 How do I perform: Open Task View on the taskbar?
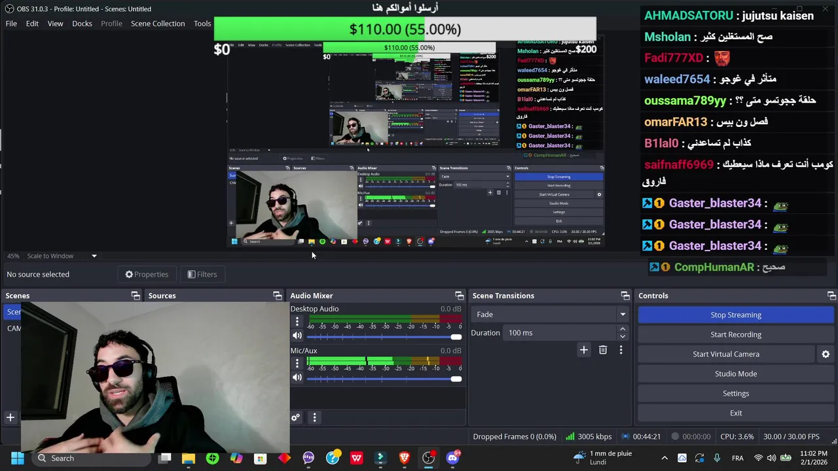[x=165, y=458]
